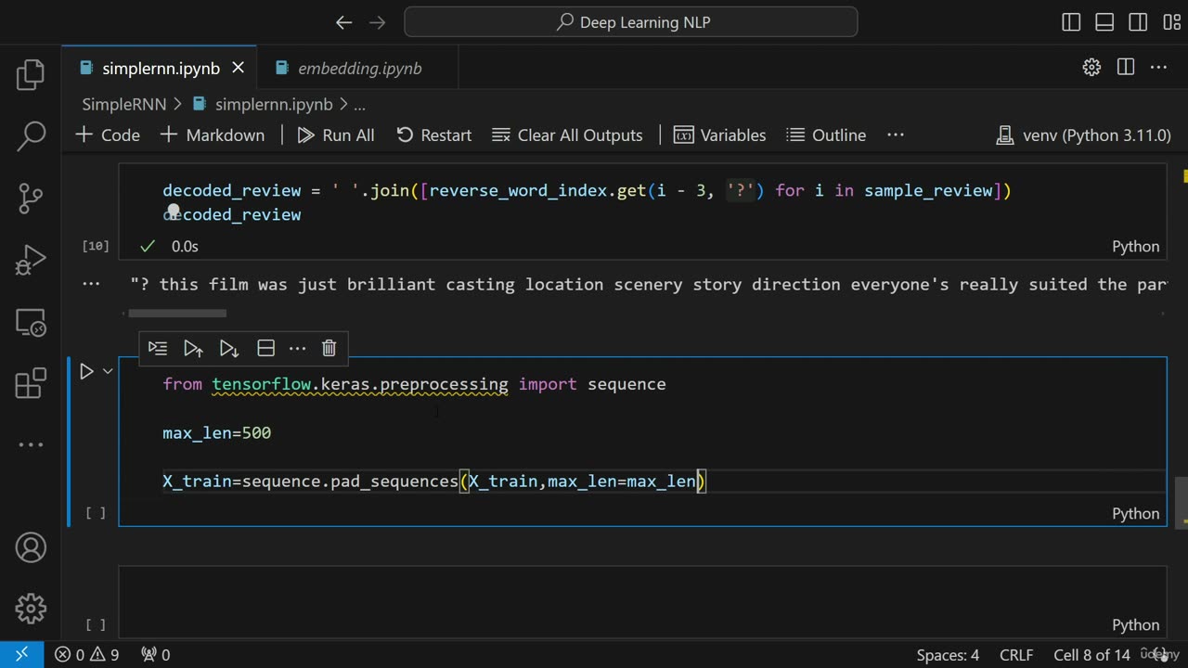Viewport: 1188px width, 668px height.
Task: Open the Search view in activity bar
Action: [x=31, y=136]
